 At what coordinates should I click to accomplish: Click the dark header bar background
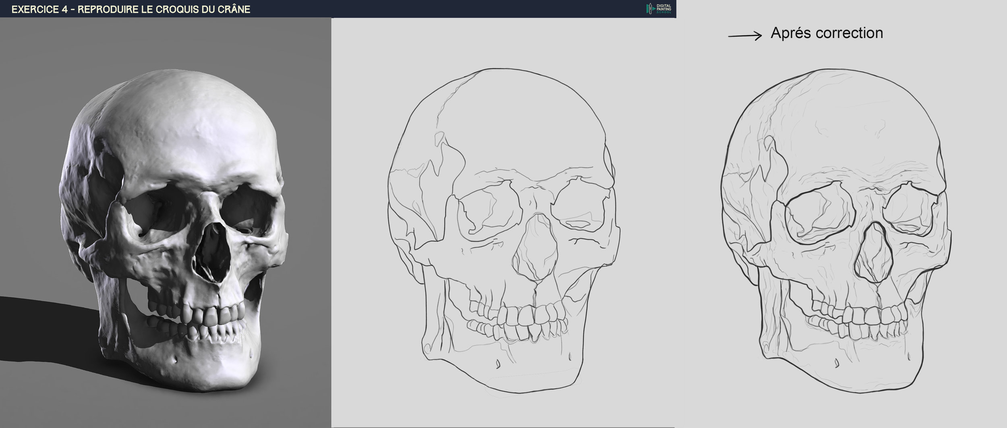[443, 8]
